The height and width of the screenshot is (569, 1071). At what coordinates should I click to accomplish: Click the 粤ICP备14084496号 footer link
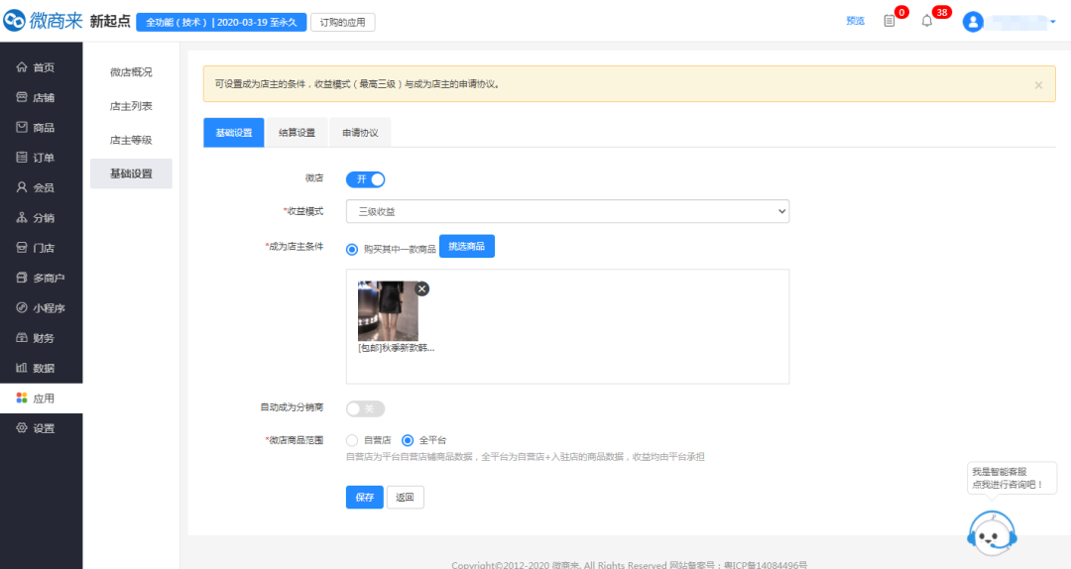coord(766,564)
